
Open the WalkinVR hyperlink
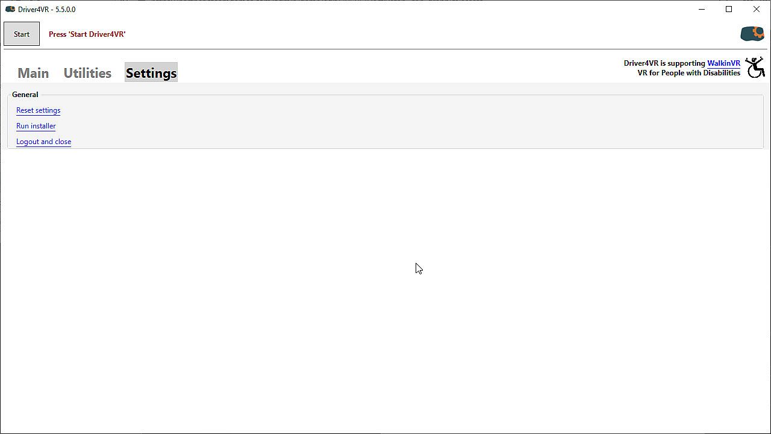(723, 63)
